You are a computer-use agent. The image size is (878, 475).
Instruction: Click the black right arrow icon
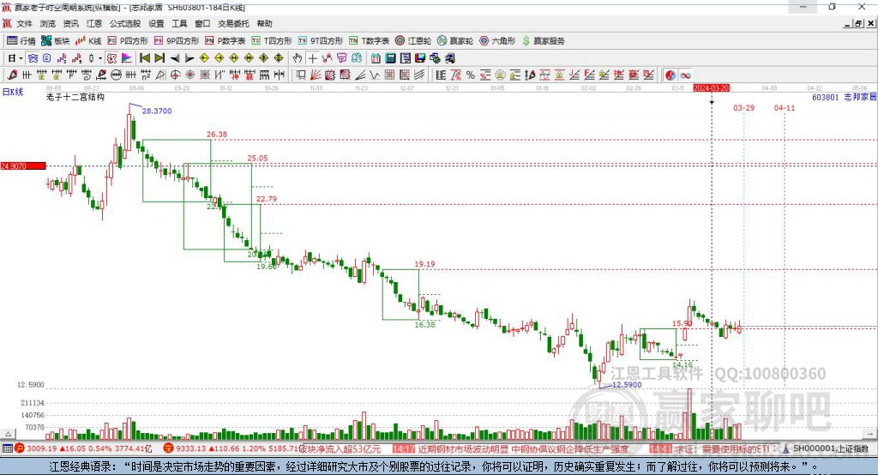[x=189, y=58]
